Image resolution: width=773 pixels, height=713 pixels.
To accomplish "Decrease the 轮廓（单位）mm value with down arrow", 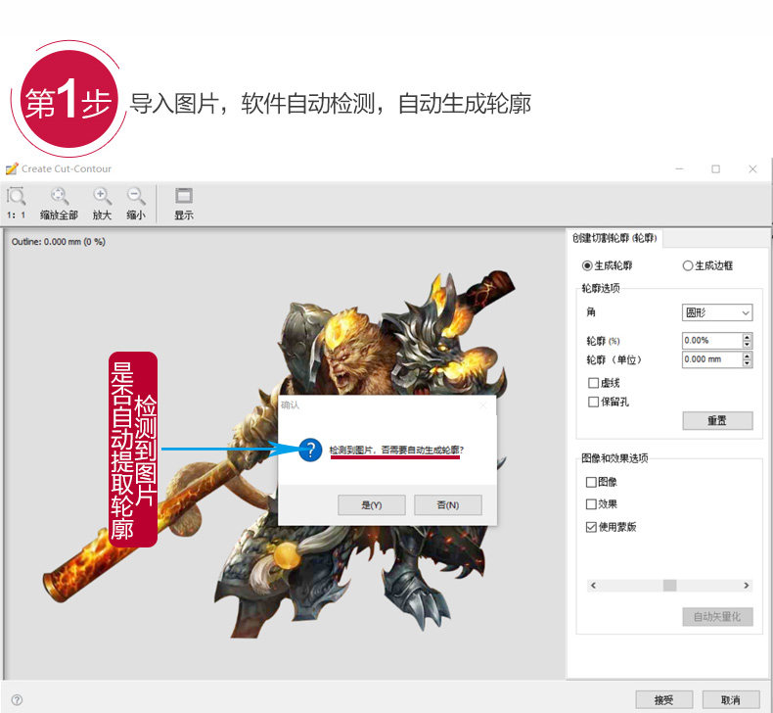I will pos(747,362).
